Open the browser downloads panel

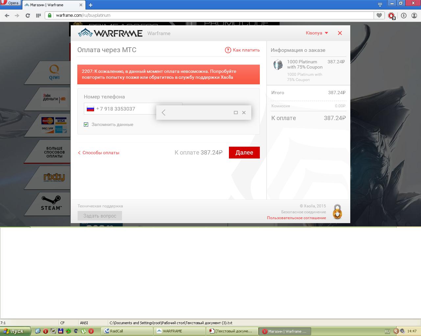[404, 15]
